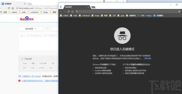182x94 pixels.
Task: Close the new tab in incognito window
Action: pos(88,7)
